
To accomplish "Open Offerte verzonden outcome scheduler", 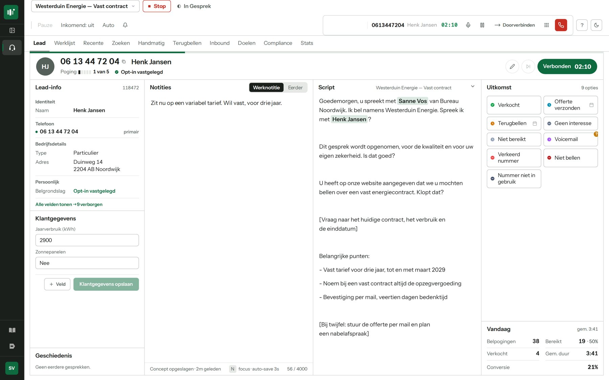I will coord(571,105).
